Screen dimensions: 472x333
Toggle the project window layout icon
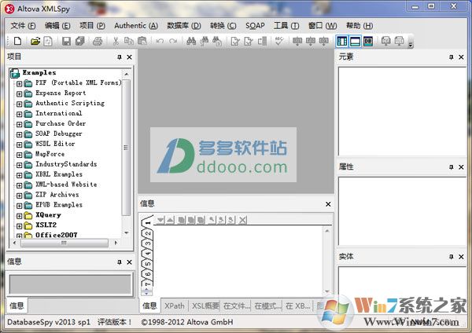tap(342, 41)
